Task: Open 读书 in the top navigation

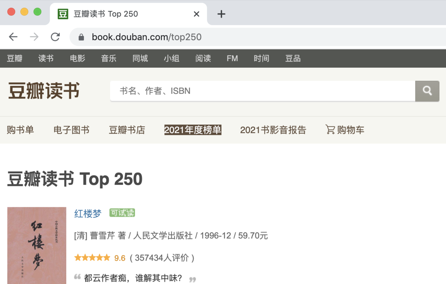Action: point(46,58)
